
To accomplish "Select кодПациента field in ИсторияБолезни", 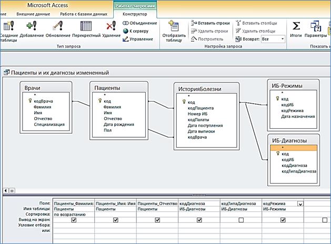I will tap(200, 108).
